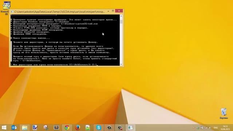Open the pen and paper app icon on the taskbar
Screen dimensions: 233x131
35,127
